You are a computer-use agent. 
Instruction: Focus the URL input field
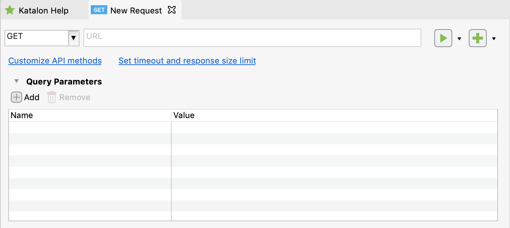(x=252, y=38)
